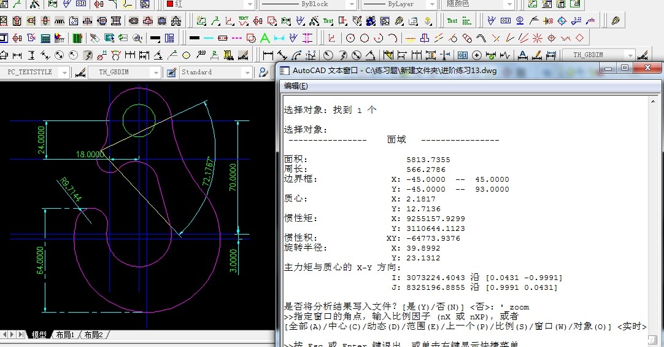This screenshot has width=664, height=347.
Task: Click the red X cross icon
Action: tap(496, 39)
